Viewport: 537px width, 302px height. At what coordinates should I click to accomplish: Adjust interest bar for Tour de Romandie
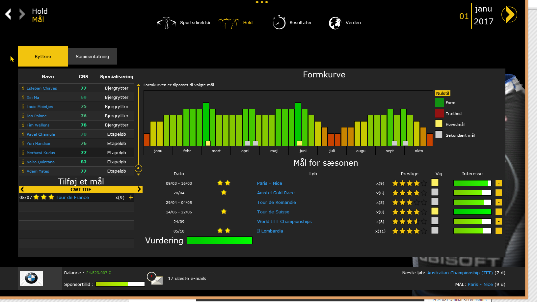(x=472, y=202)
